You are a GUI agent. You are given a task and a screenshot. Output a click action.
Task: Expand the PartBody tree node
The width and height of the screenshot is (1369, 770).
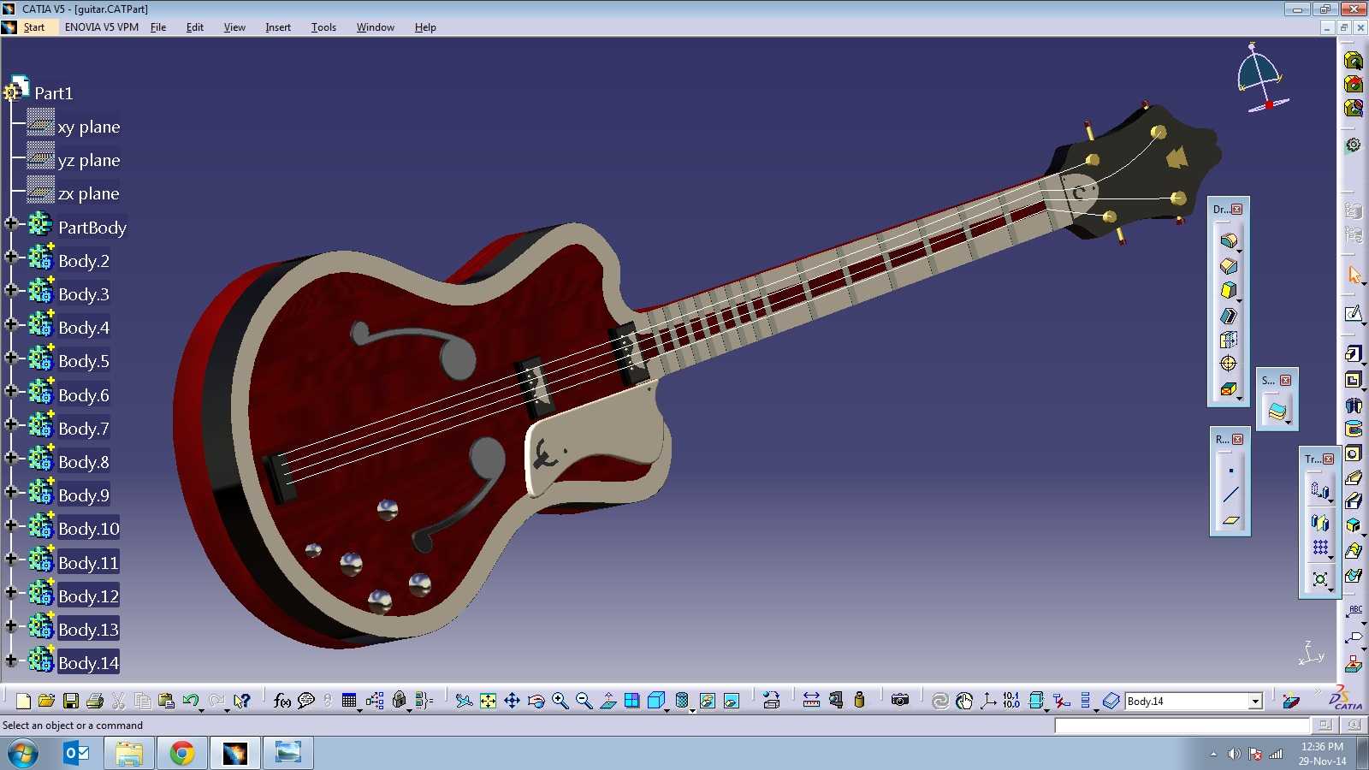click(11, 223)
